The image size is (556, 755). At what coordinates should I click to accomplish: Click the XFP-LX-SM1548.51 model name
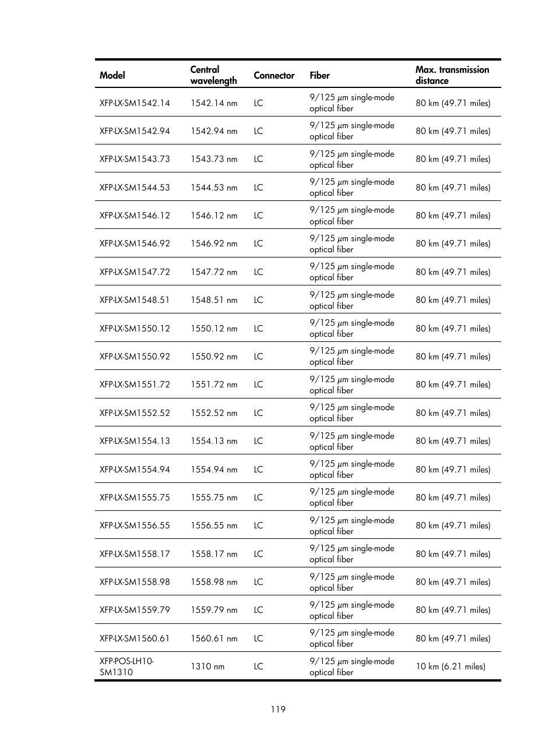tap(135, 300)
